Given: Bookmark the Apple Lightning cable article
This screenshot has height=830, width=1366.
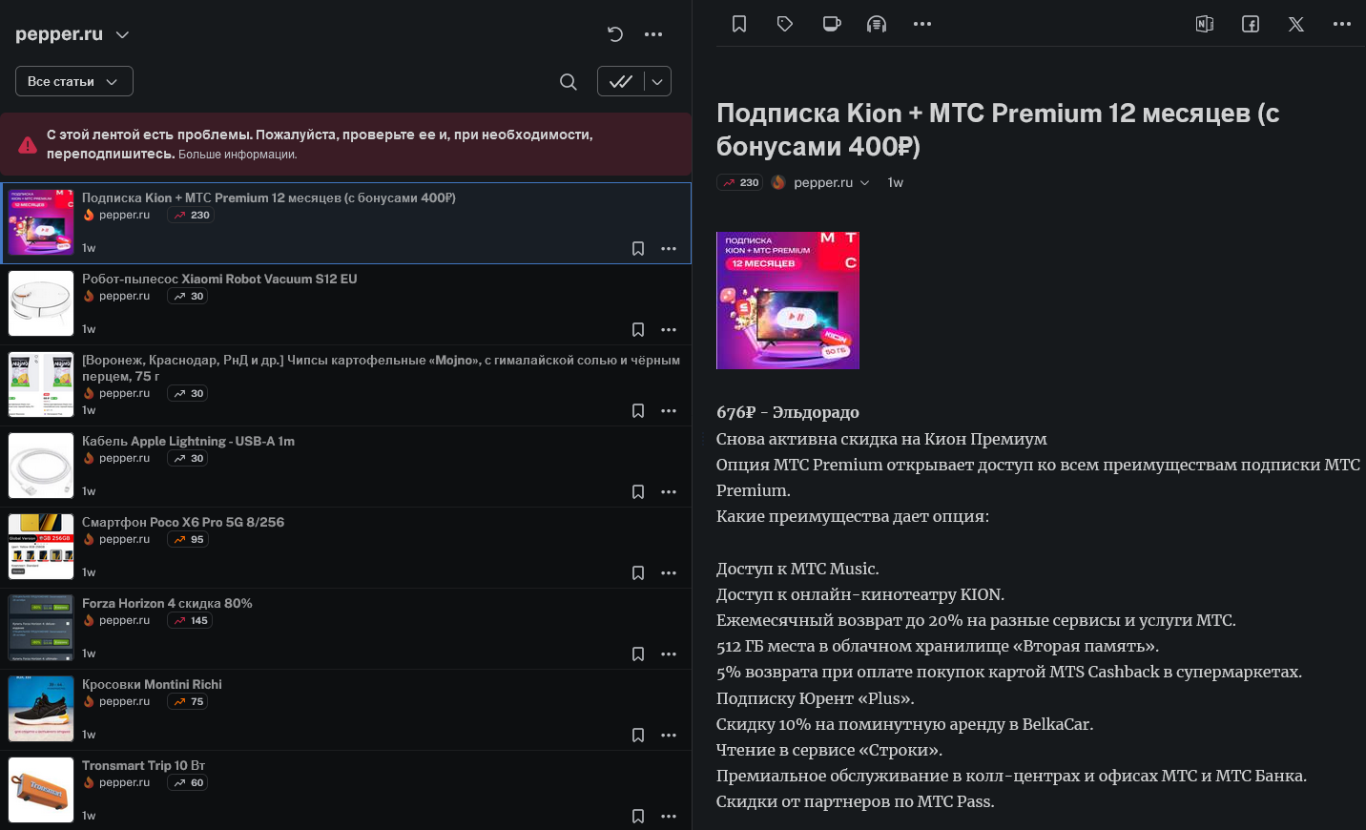Looking at the screenshot, I should [638, 491].
